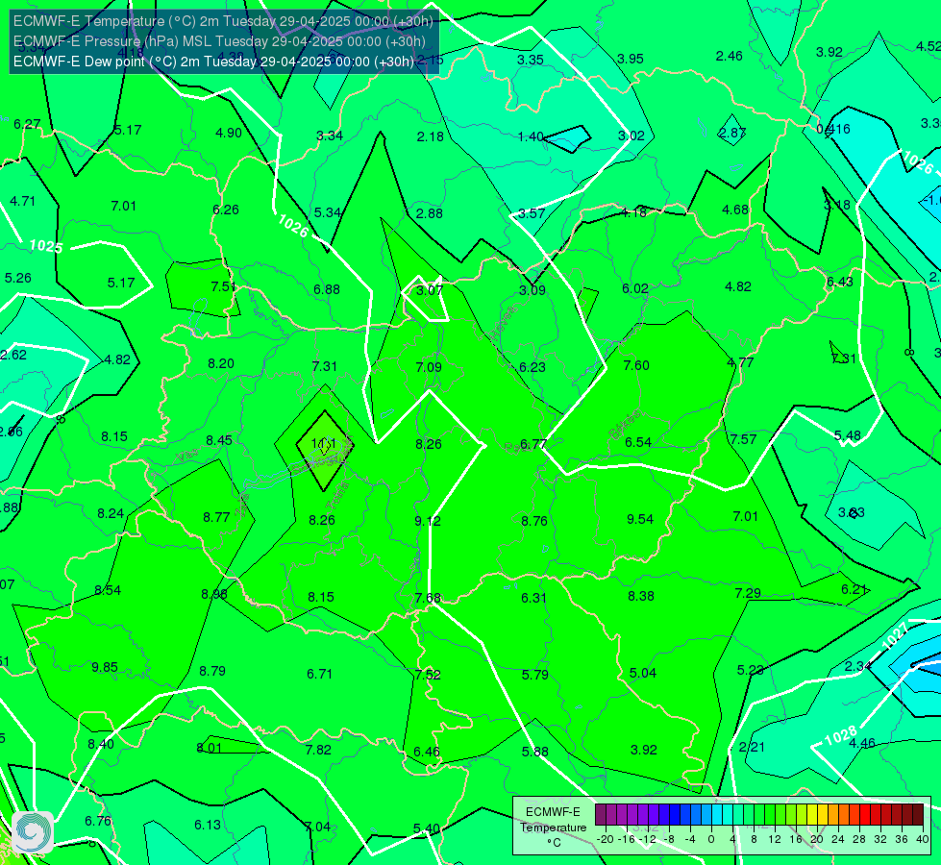Viewport: 941px width, 865px height.
Task: Click the 9.12 dew point value
Action: [x=428, y=520]
